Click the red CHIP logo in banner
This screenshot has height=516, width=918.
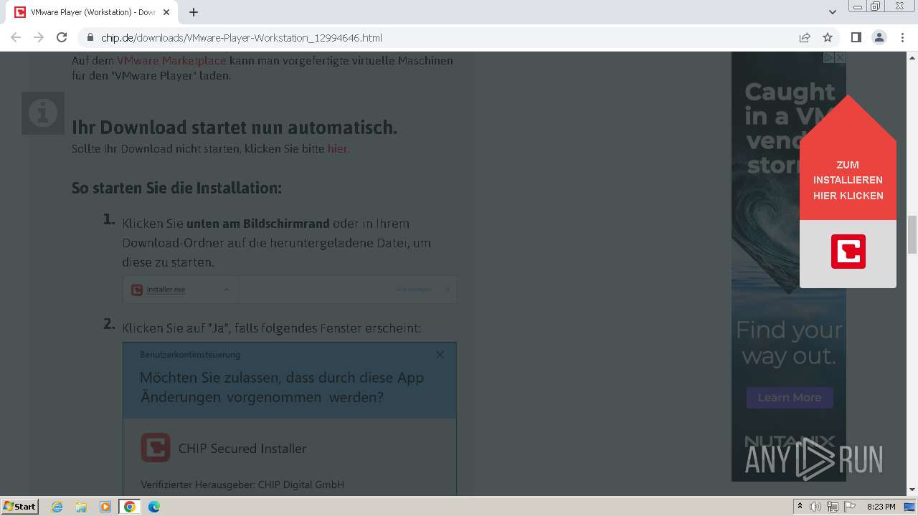[x=848, y=252]
